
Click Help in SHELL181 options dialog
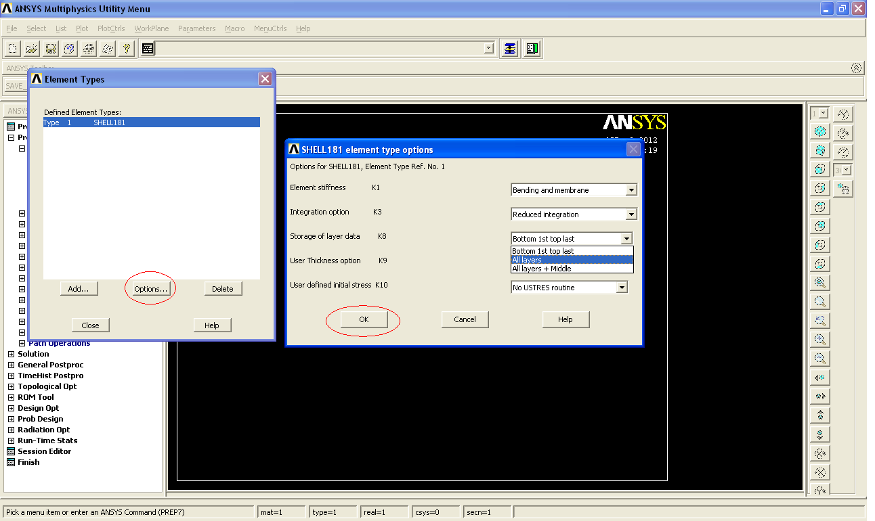(565, 319)
